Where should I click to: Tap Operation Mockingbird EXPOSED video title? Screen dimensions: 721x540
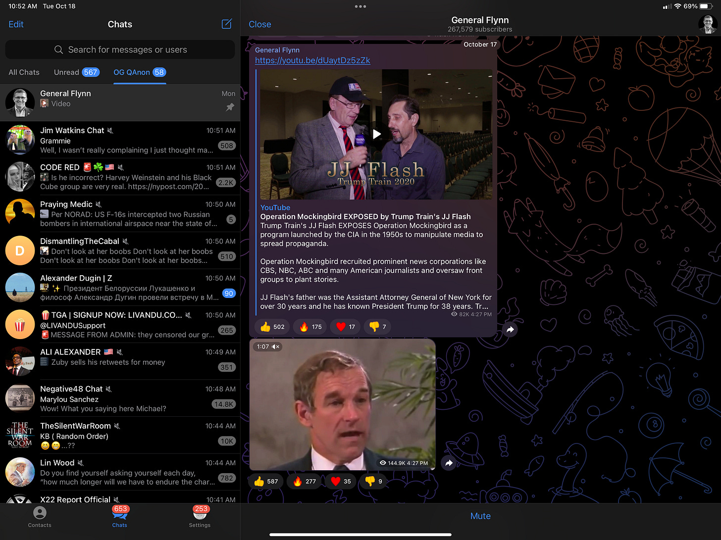[365, 216]
